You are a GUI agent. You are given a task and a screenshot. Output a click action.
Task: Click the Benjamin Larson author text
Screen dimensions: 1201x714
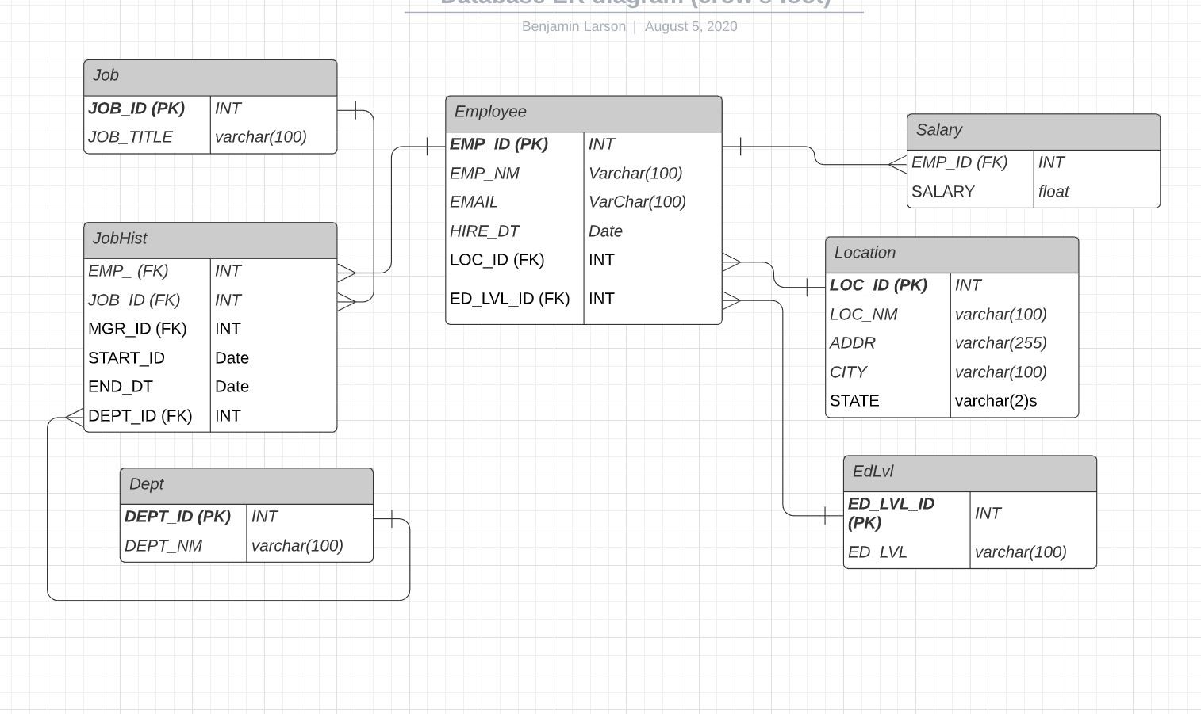pos(574,26)
